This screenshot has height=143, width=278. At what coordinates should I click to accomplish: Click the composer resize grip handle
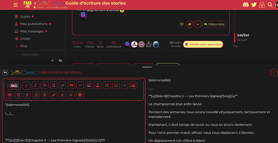coord(147,67)
